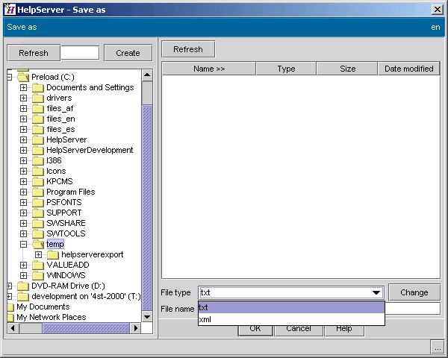Viewport: 448px width, 358px height.
Task: Click the SUPPORT folder icon
Action: pos(38,213)
